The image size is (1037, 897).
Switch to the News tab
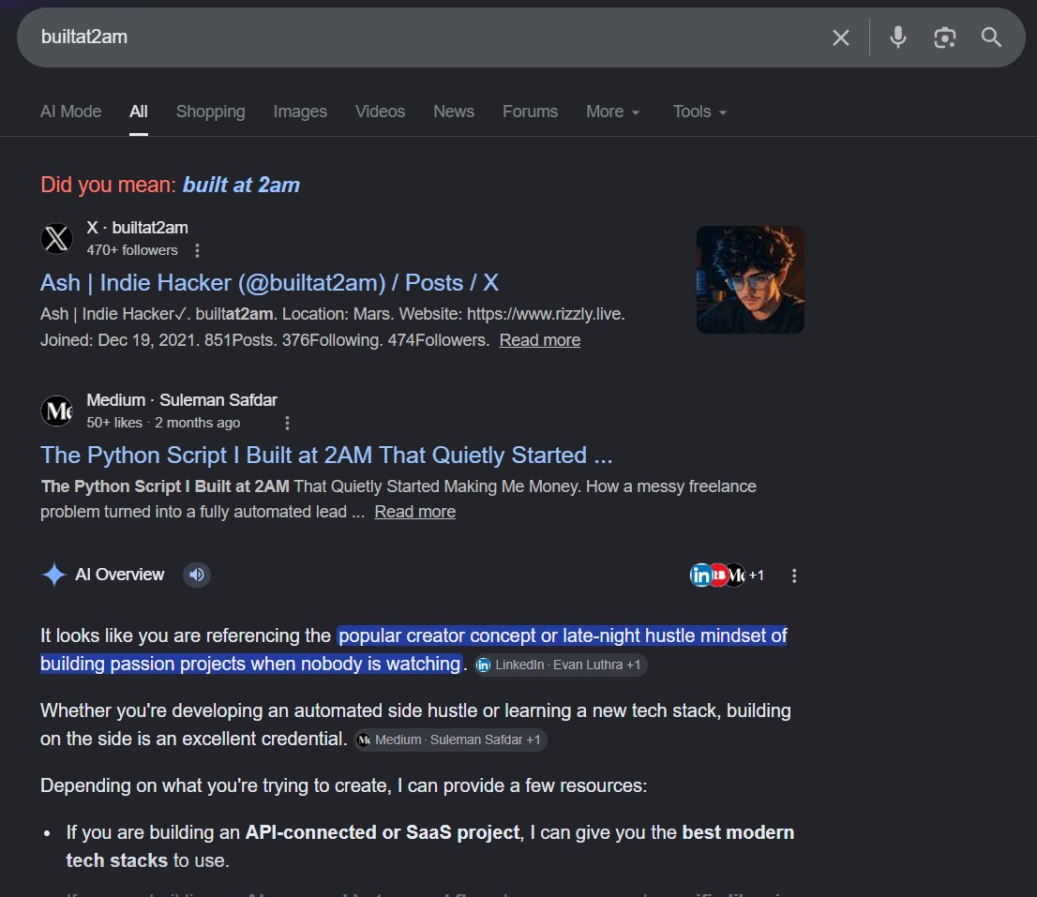pyautogui.click(x=454, y=112)
